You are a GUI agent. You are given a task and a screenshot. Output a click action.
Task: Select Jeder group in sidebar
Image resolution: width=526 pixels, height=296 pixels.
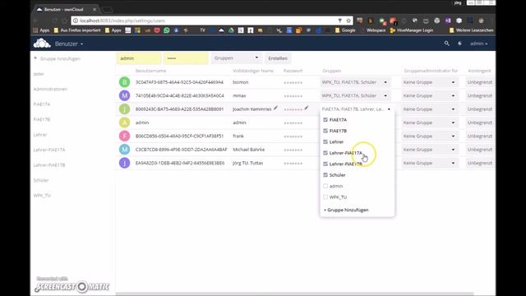click(x=39, y=74)
